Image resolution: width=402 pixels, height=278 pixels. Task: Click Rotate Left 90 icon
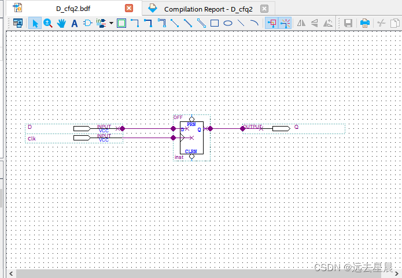328,23
